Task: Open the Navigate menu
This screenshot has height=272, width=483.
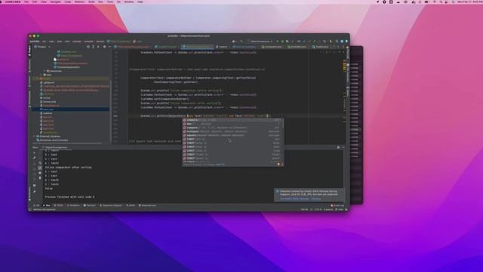Action: pos(55,2)
